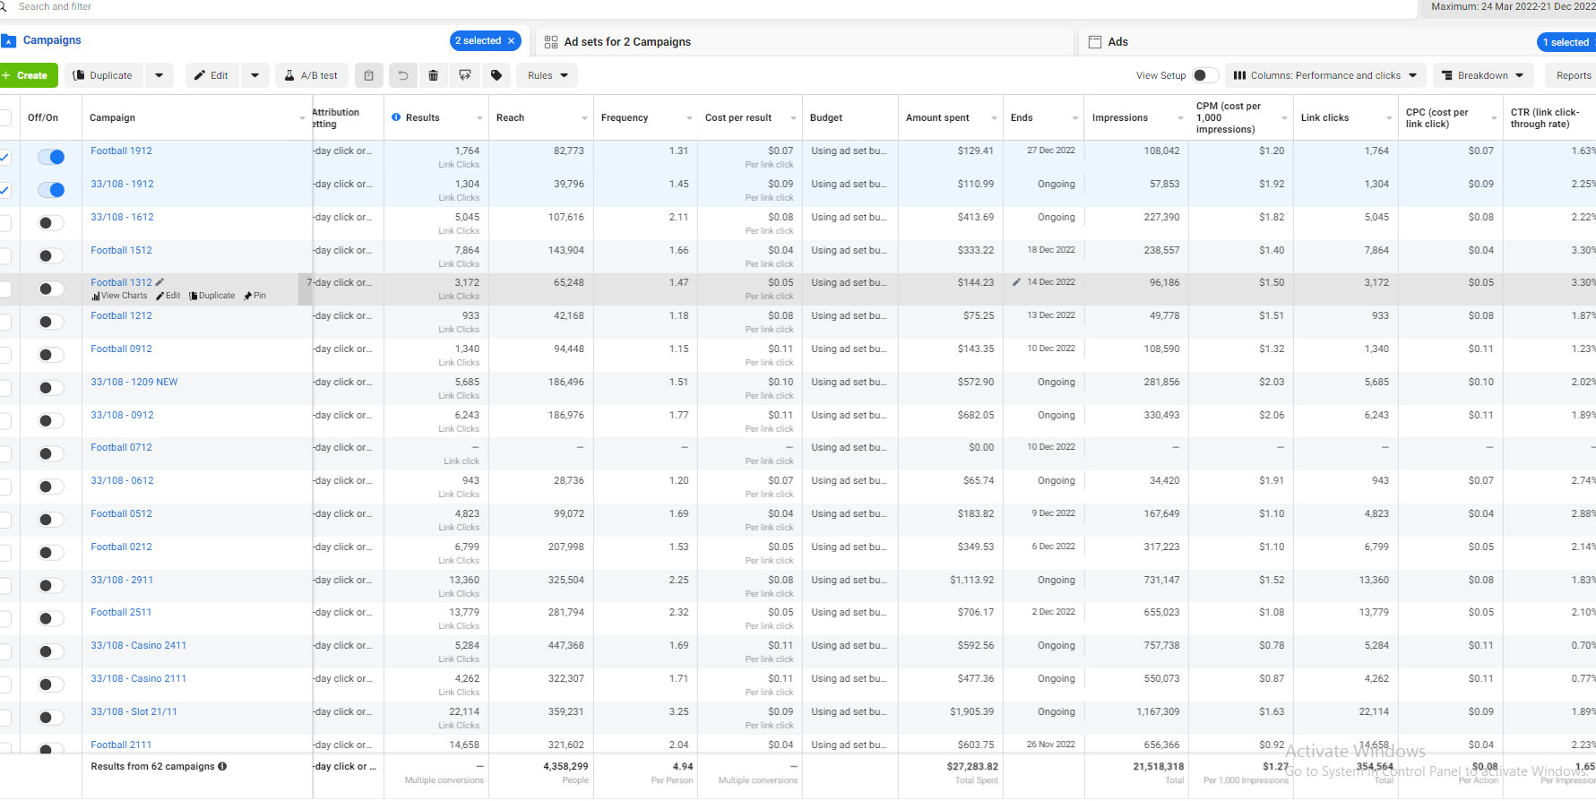Click the remove-selection x on 2 selected badge
The height and width of the screenshot is (801, 1596).
pyautogui.click(x=512, y=40)
